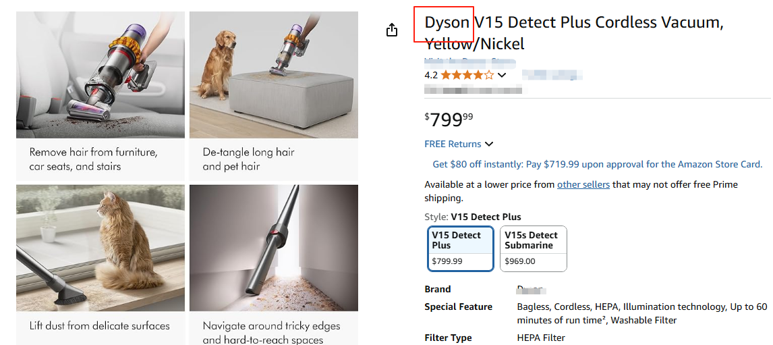Viewport: 773px width, 345px height.
Task: Click the 4.2 rating number
Action: pyautogui.click(x=431, y=75)
